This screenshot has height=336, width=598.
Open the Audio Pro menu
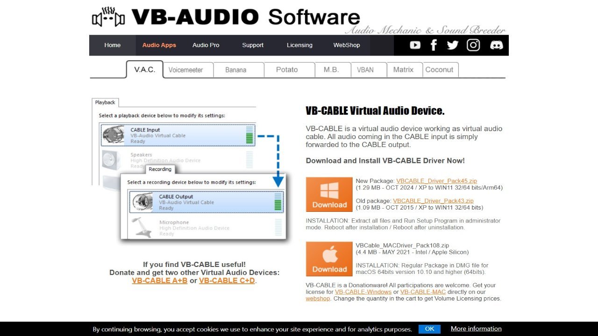tap(206, 45)
